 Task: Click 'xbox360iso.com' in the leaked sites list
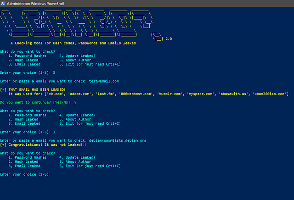point(269,94)
